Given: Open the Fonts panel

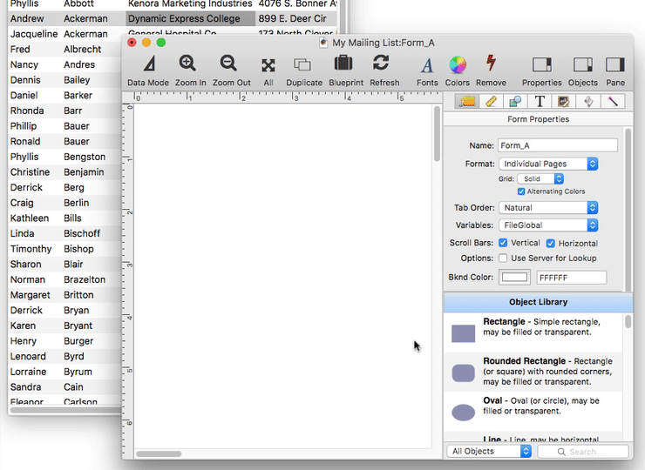Looking at the screenshot, I should coord(427,65).
